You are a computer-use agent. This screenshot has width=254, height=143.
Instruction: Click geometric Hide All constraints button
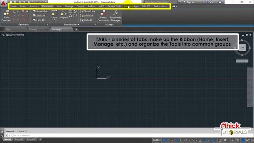39,20
